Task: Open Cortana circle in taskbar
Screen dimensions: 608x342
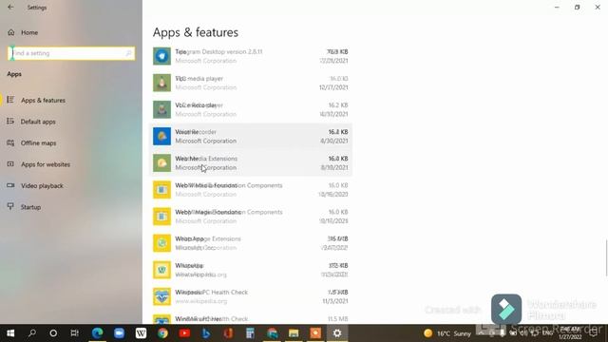Action: click(x=53, y=333)
